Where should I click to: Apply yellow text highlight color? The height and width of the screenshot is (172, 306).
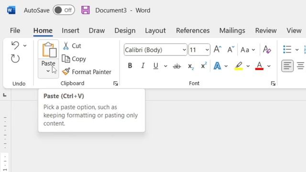point(239,66)
